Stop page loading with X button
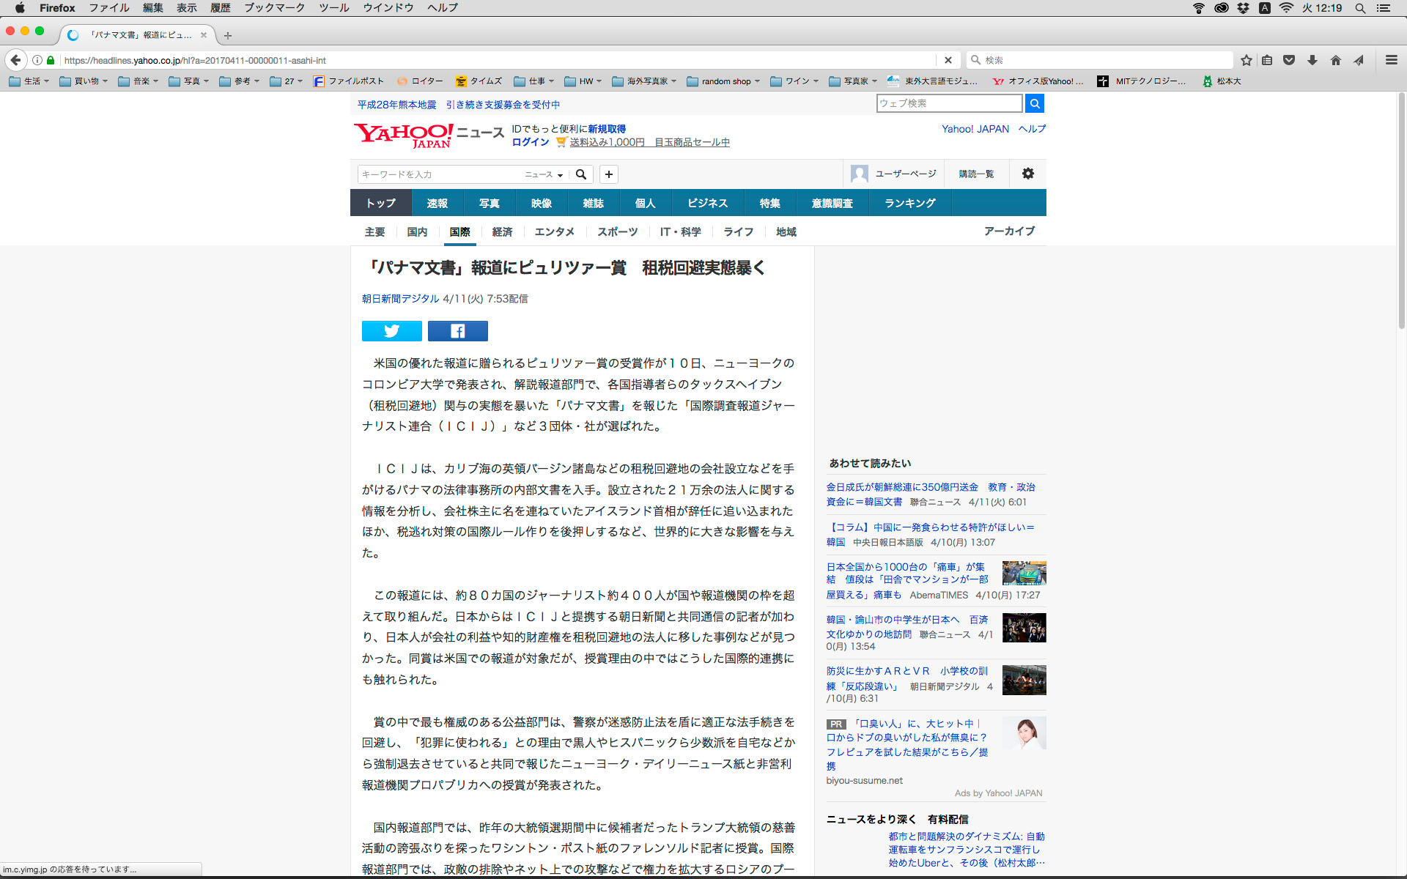The image size is (1407, 879). coord(948,60)
